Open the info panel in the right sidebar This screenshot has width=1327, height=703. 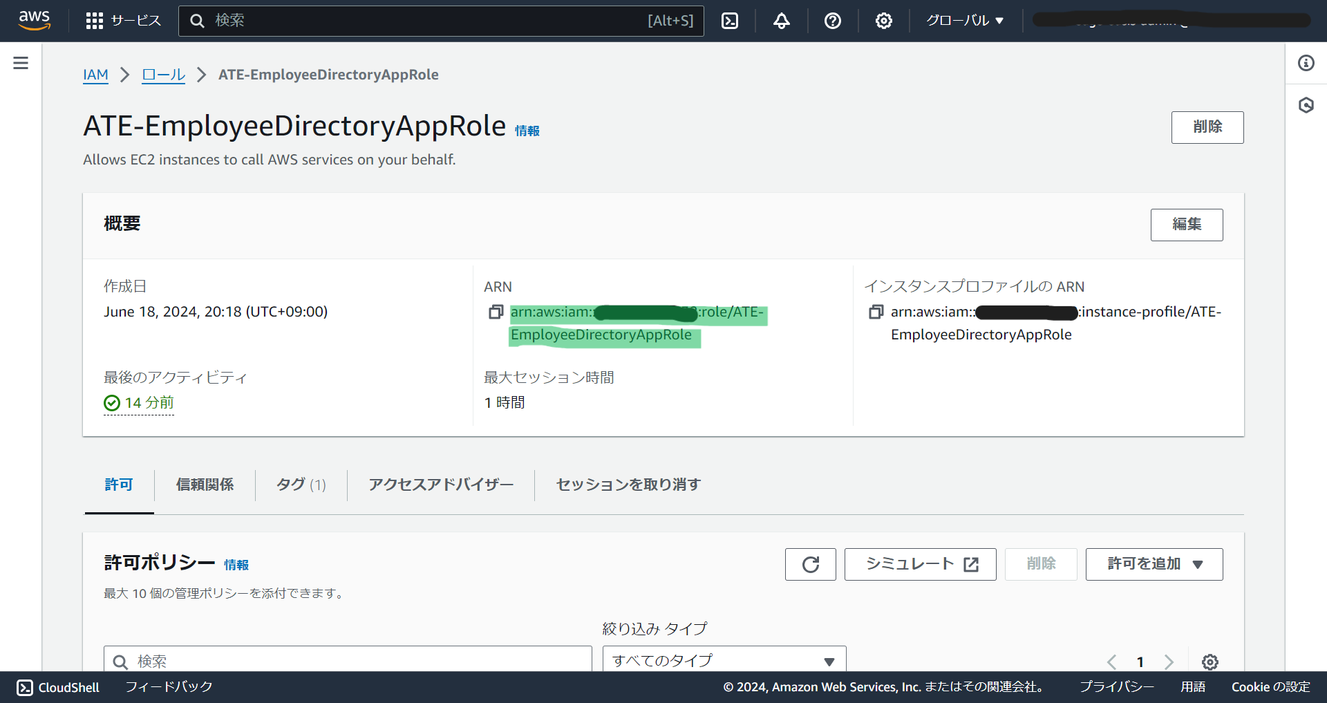1306,63
